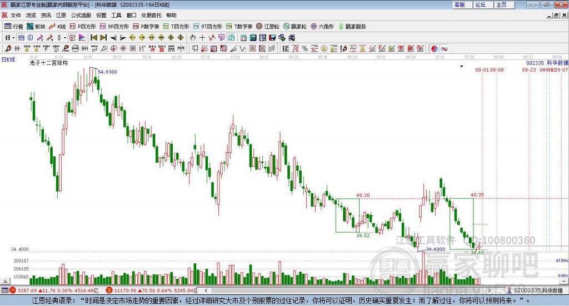Click the 主页 homepage button
The width and height of the screenshot is (569, 306).
click(505, 4)
